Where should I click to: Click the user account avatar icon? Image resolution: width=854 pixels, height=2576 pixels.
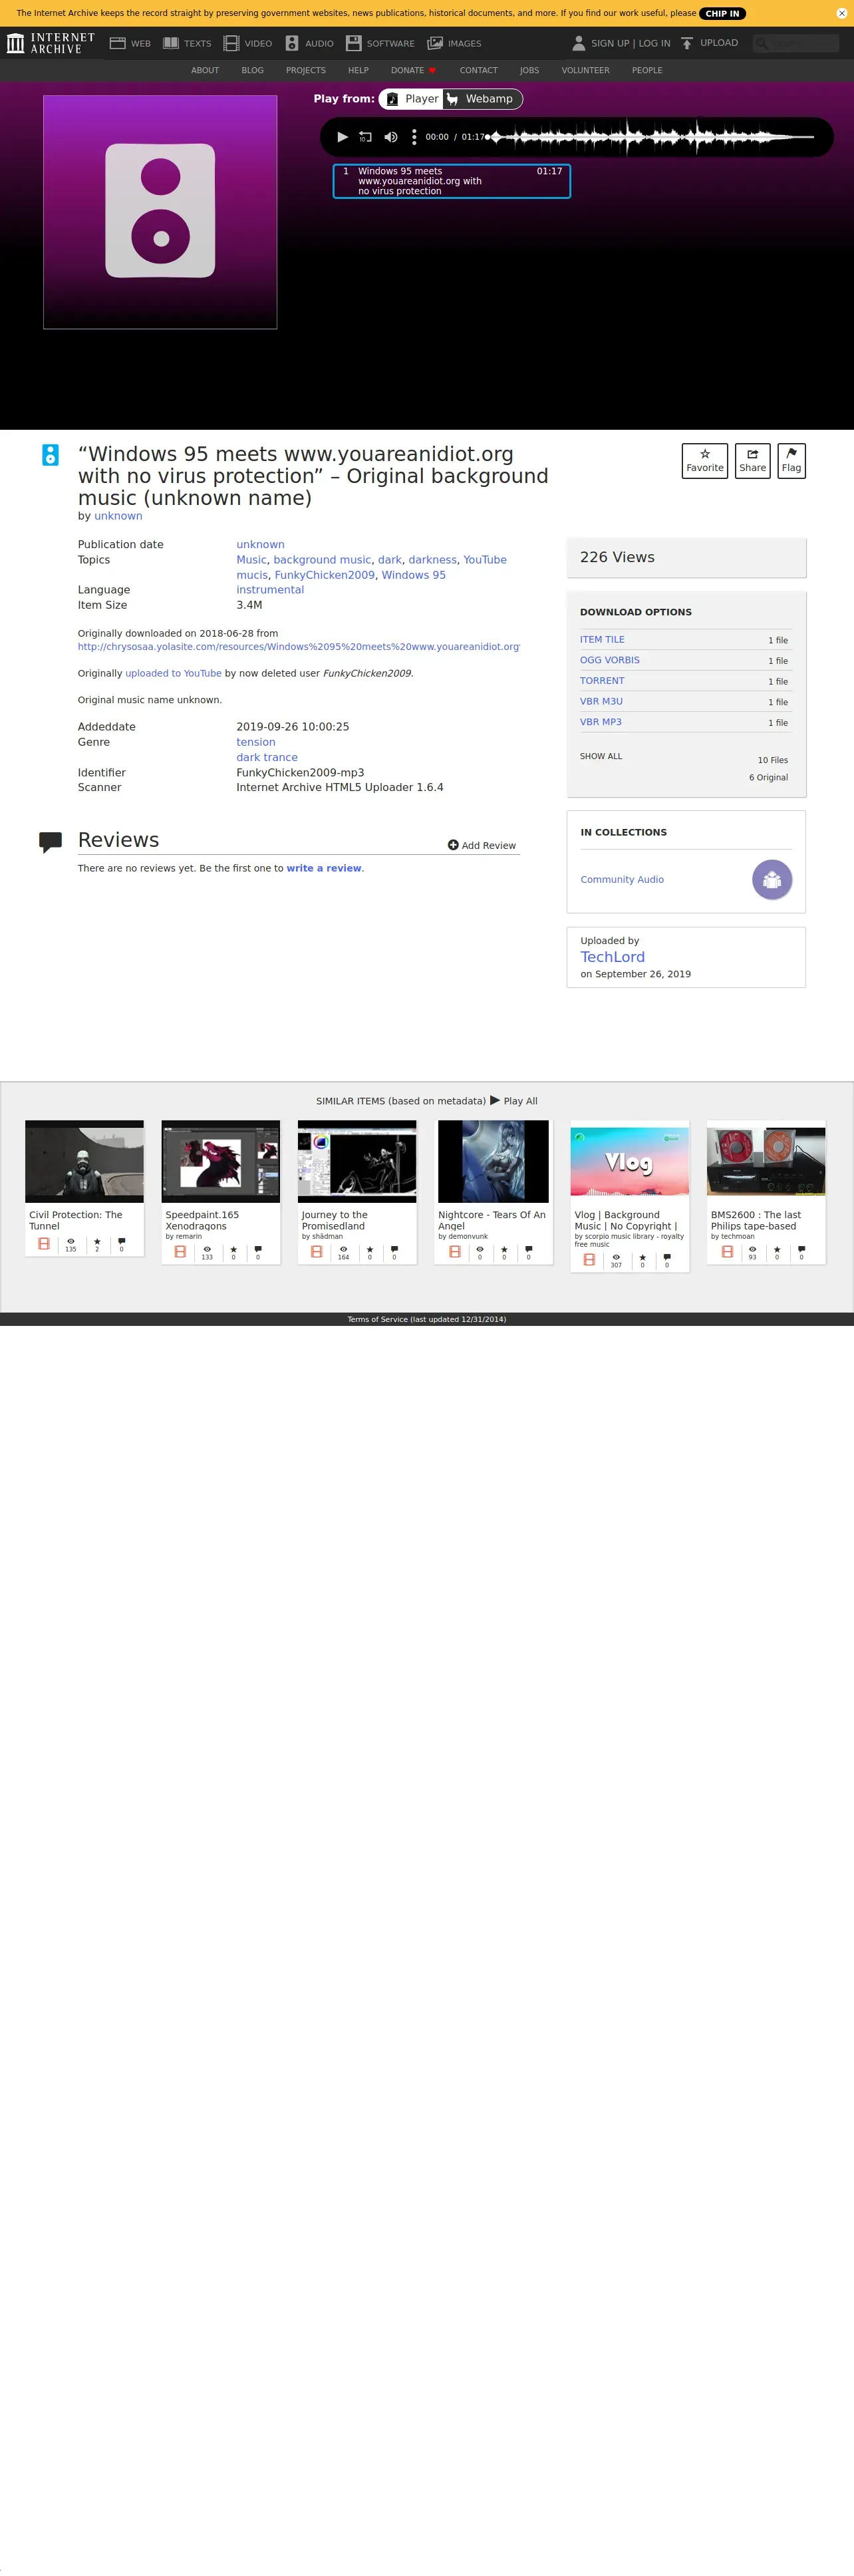pos(578,43)
